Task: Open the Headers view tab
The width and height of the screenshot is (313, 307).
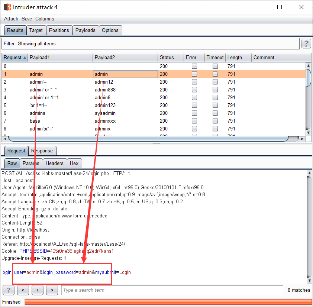Action: point(55,163)
